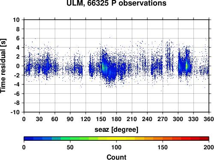Click the yellow density hotspot near 315 degrees
Screen dimensions: 214x160
click(x=187, y=65)
